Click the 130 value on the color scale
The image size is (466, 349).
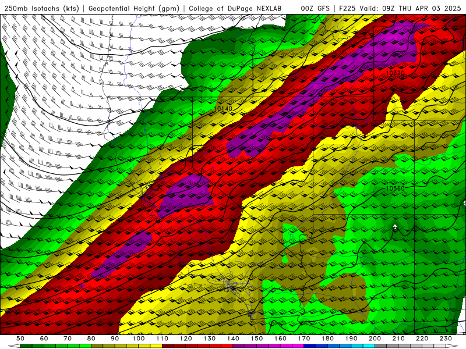click(209, 339)
